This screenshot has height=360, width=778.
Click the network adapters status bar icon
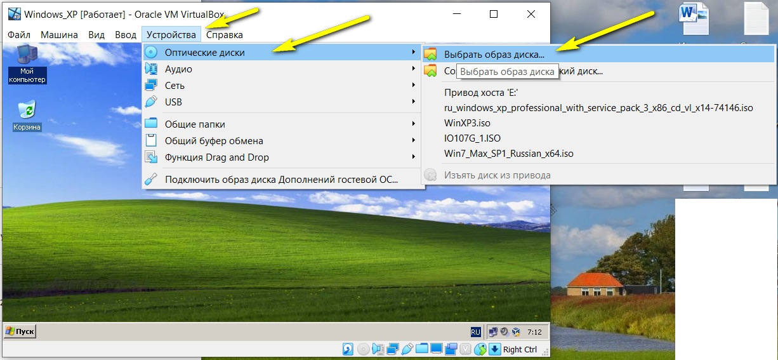(393, 349)
